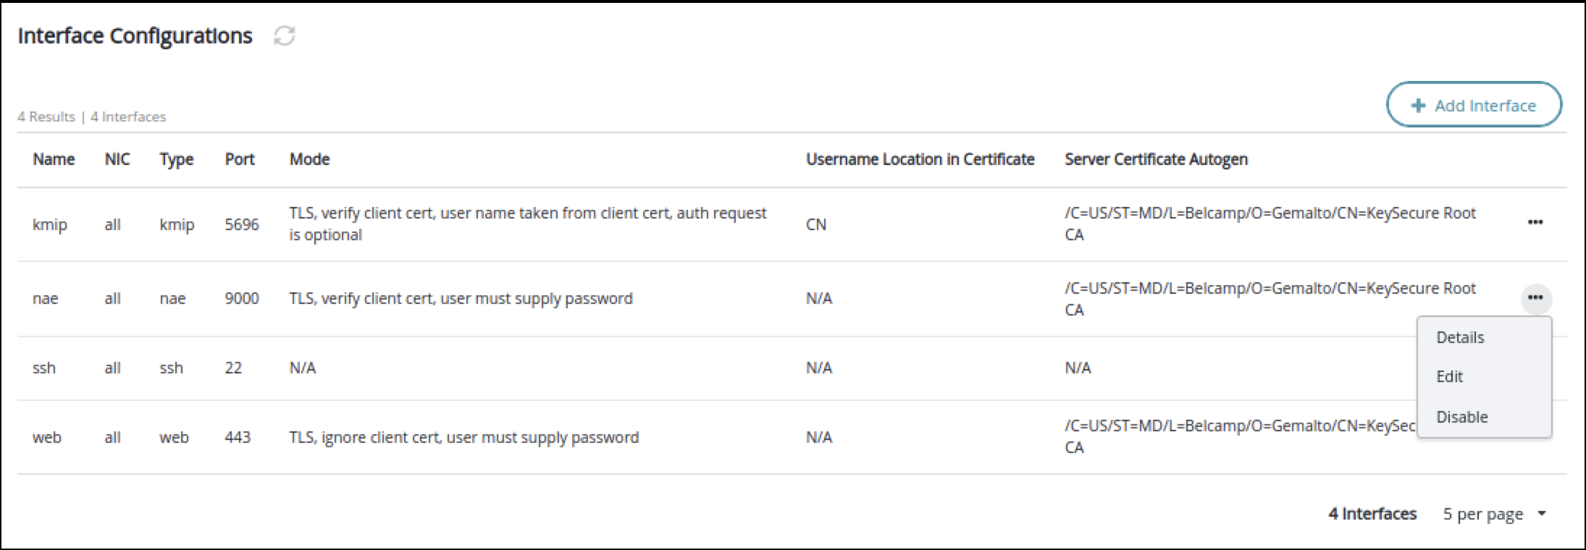Viewport: 1586px width, 550px height.
Task: Open the kmip row ellipsis menu
Action: pos(1535,223)
